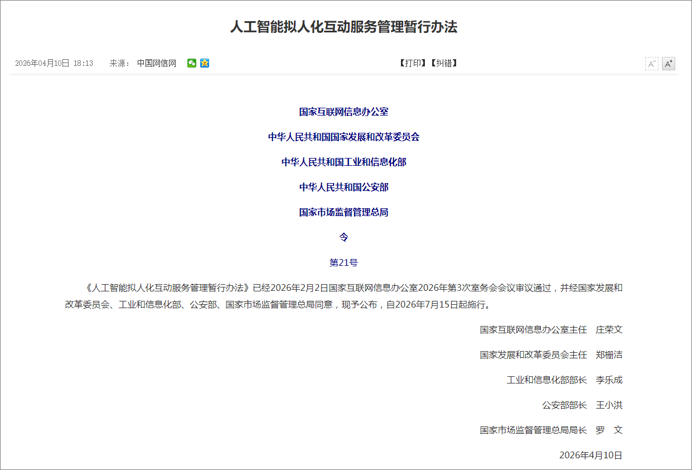Click the 来源： label
692x470 pixels.
click(120, 63)
